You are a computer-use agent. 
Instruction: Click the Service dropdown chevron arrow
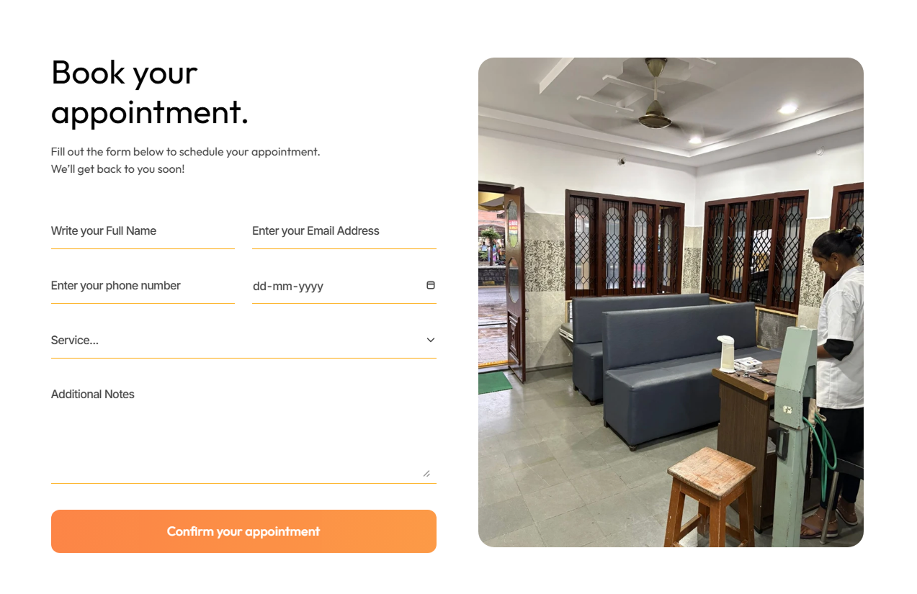tap(431, 340)
